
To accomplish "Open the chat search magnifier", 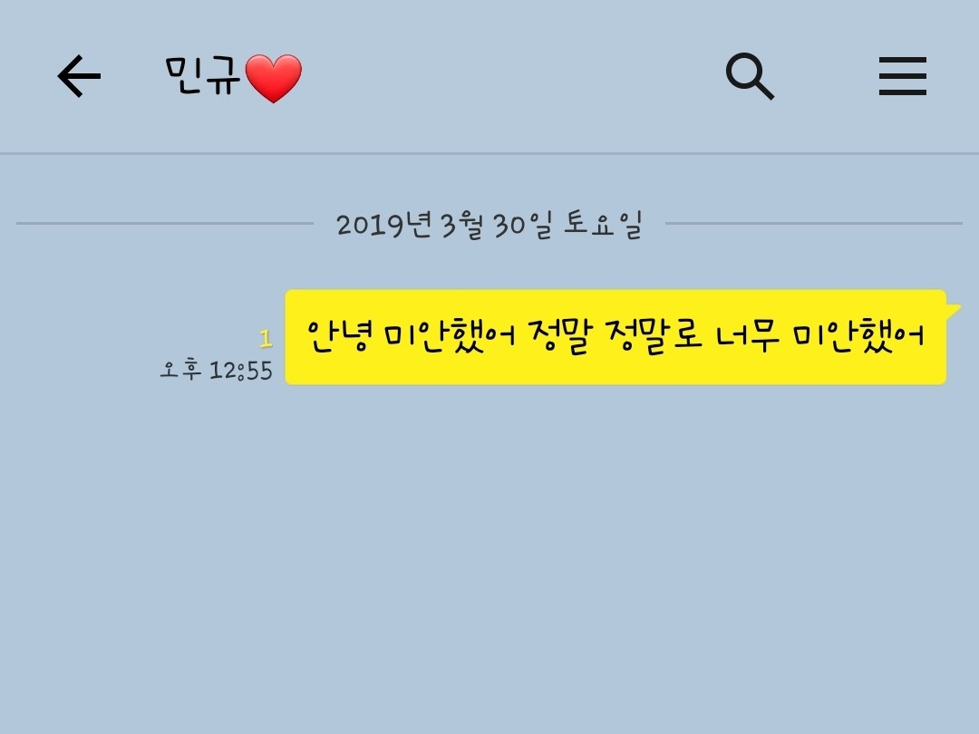I will (x=750, y=76).
